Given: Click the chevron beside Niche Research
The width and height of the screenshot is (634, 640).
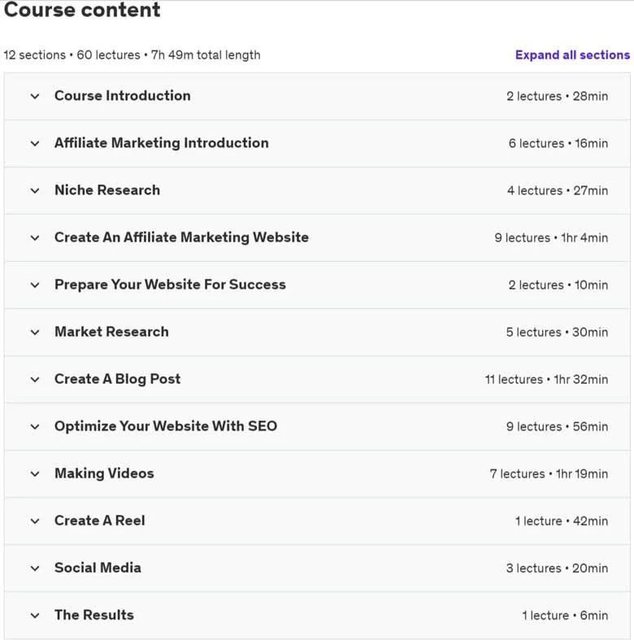Looking at the screenshot, I should [35, 190].
